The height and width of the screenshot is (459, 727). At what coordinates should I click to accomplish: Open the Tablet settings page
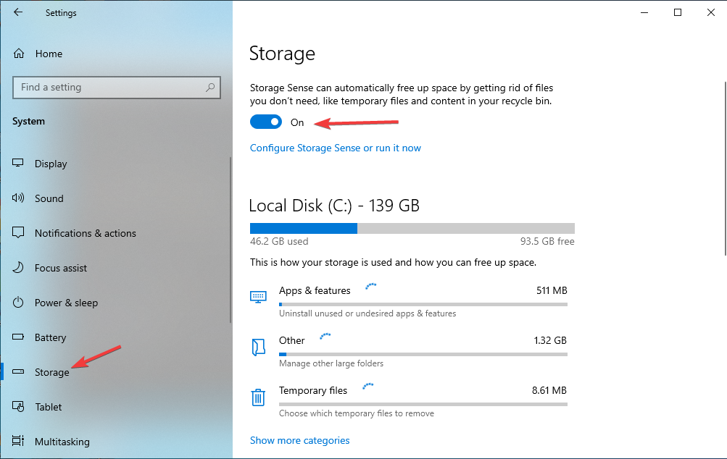pyautogui.click(x=49, y=407)
